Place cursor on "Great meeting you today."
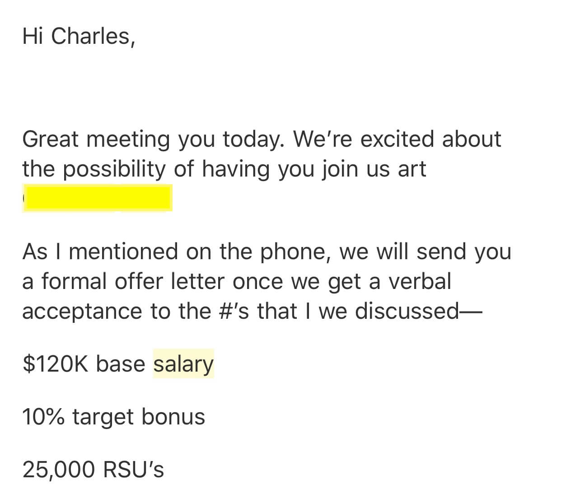 [x=153, y=139]
